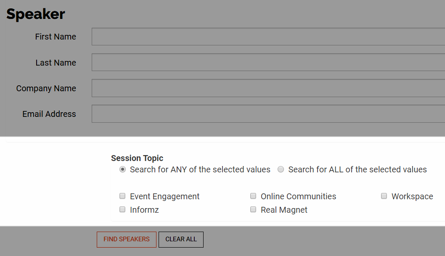
Task: Choose Search for ALL of the selected values
Action: click(x=281, y=169)
